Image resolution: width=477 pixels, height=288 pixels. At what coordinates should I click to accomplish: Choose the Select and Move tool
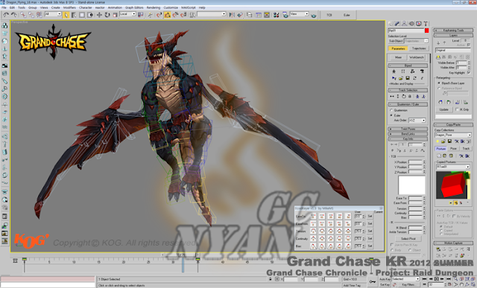99,15
